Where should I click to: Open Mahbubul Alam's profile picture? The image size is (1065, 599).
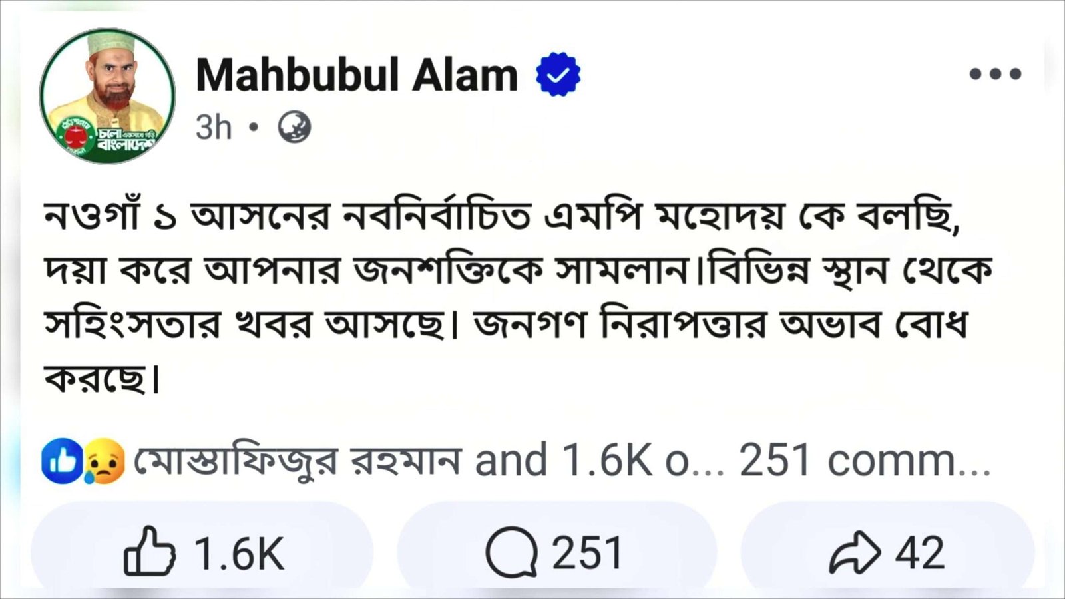coord(107,96)
